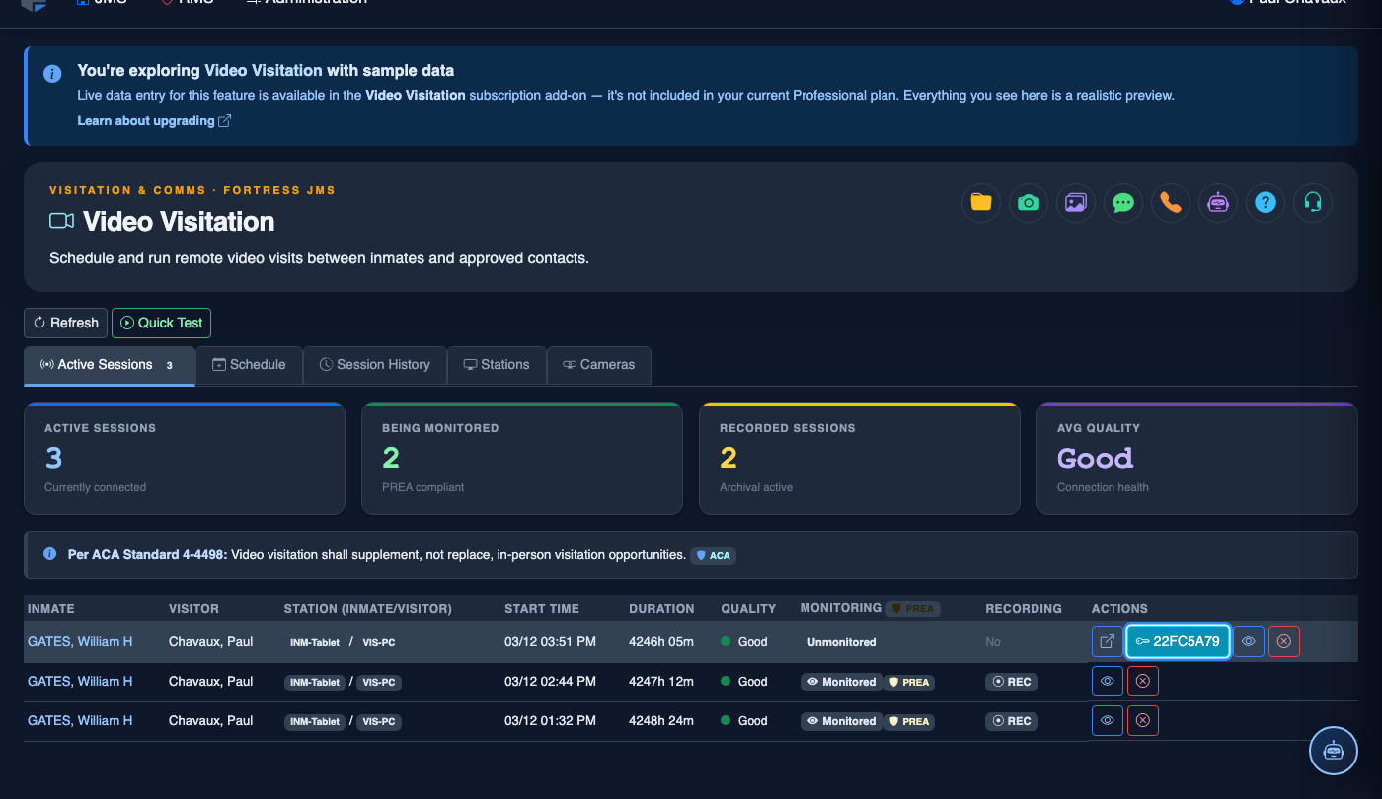The image size is (1382, 799).
Task: Click the 22FC5A79 session key button
Action: [1179, 641]
